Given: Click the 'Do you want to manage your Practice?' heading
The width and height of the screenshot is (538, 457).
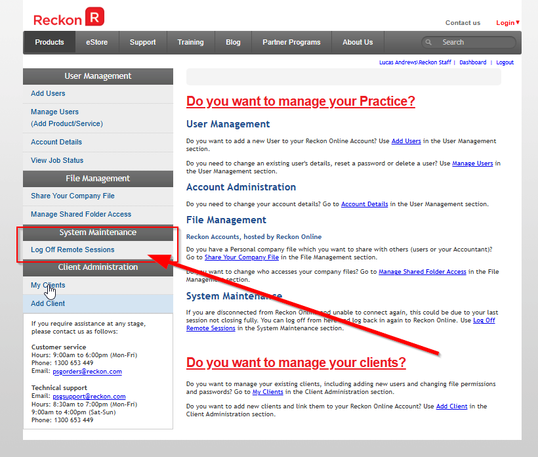Looking at the screenshot, I should (300, 101).
